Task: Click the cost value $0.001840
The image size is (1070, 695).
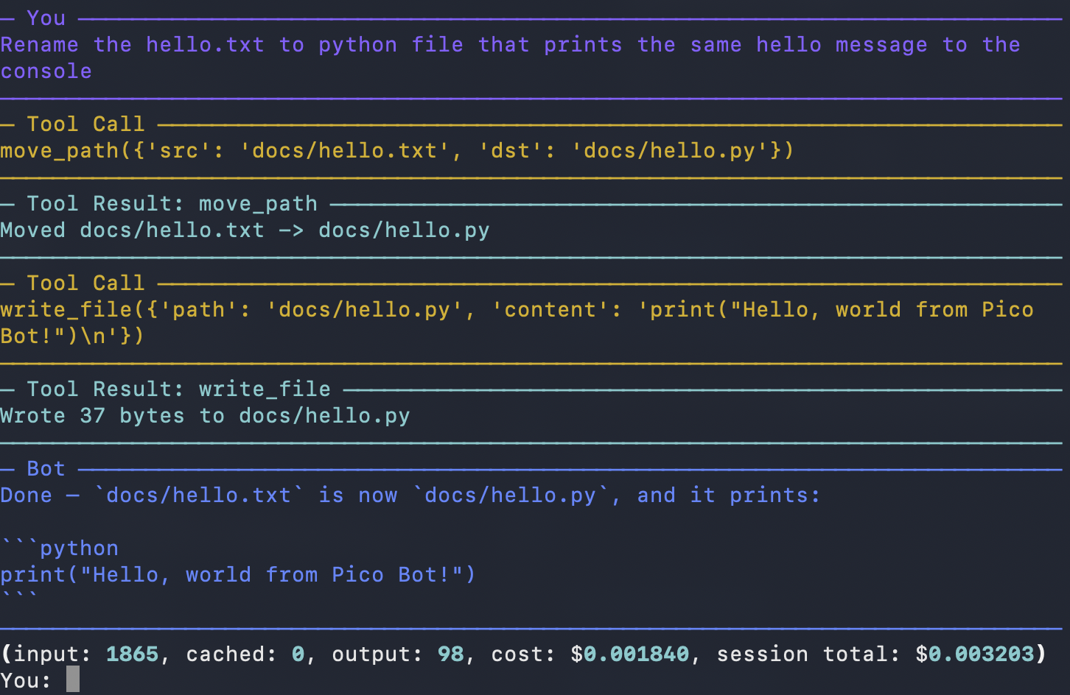Action: (x=630, y=654)
